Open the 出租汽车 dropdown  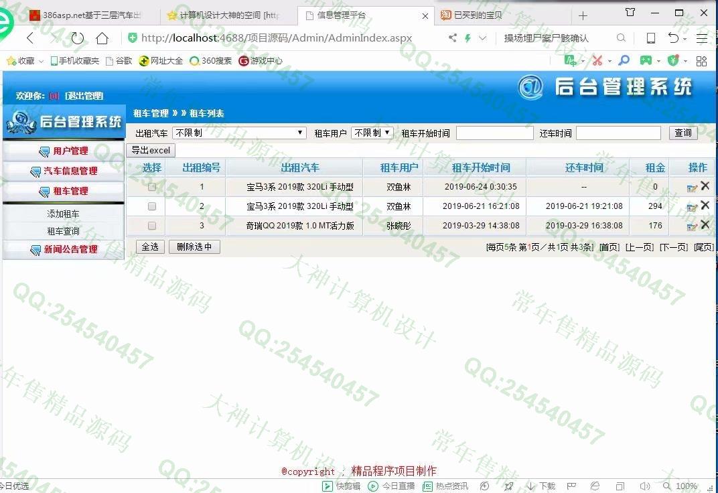pos(240,133)
